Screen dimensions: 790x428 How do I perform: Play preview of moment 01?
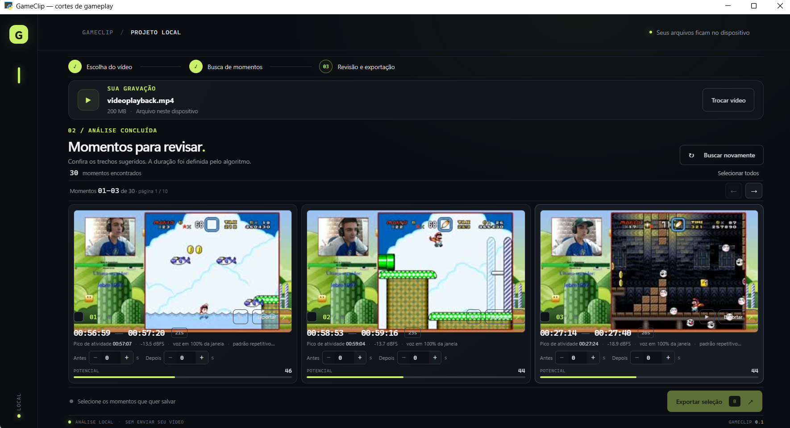click(241, 317)
